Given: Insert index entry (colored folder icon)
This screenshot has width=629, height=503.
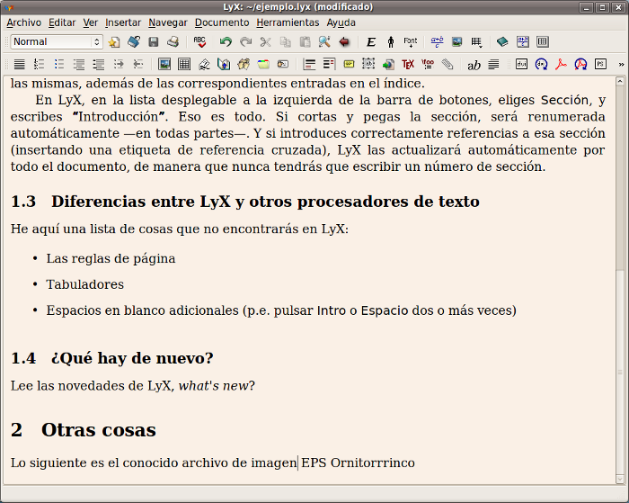Looking at the screenshot, I should coord(263,64).
